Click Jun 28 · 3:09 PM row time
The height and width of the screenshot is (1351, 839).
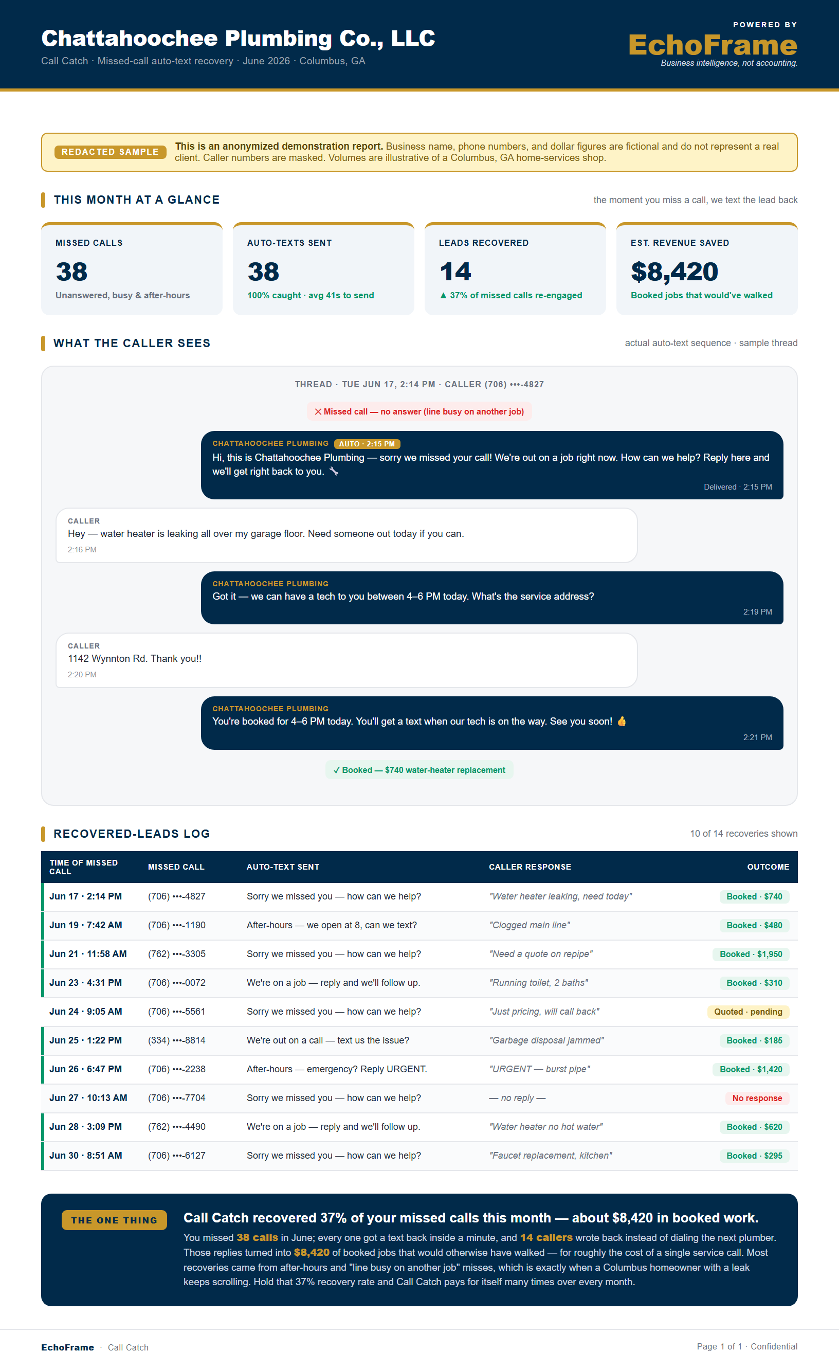[x=85, y=1127]
